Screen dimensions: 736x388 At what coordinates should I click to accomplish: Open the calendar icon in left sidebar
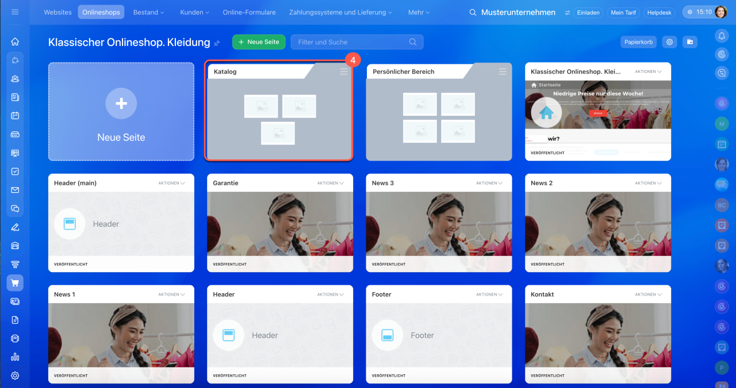[15, 115]
